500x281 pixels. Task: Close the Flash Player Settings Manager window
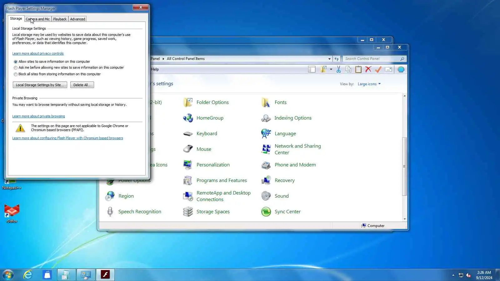(141, 7)
